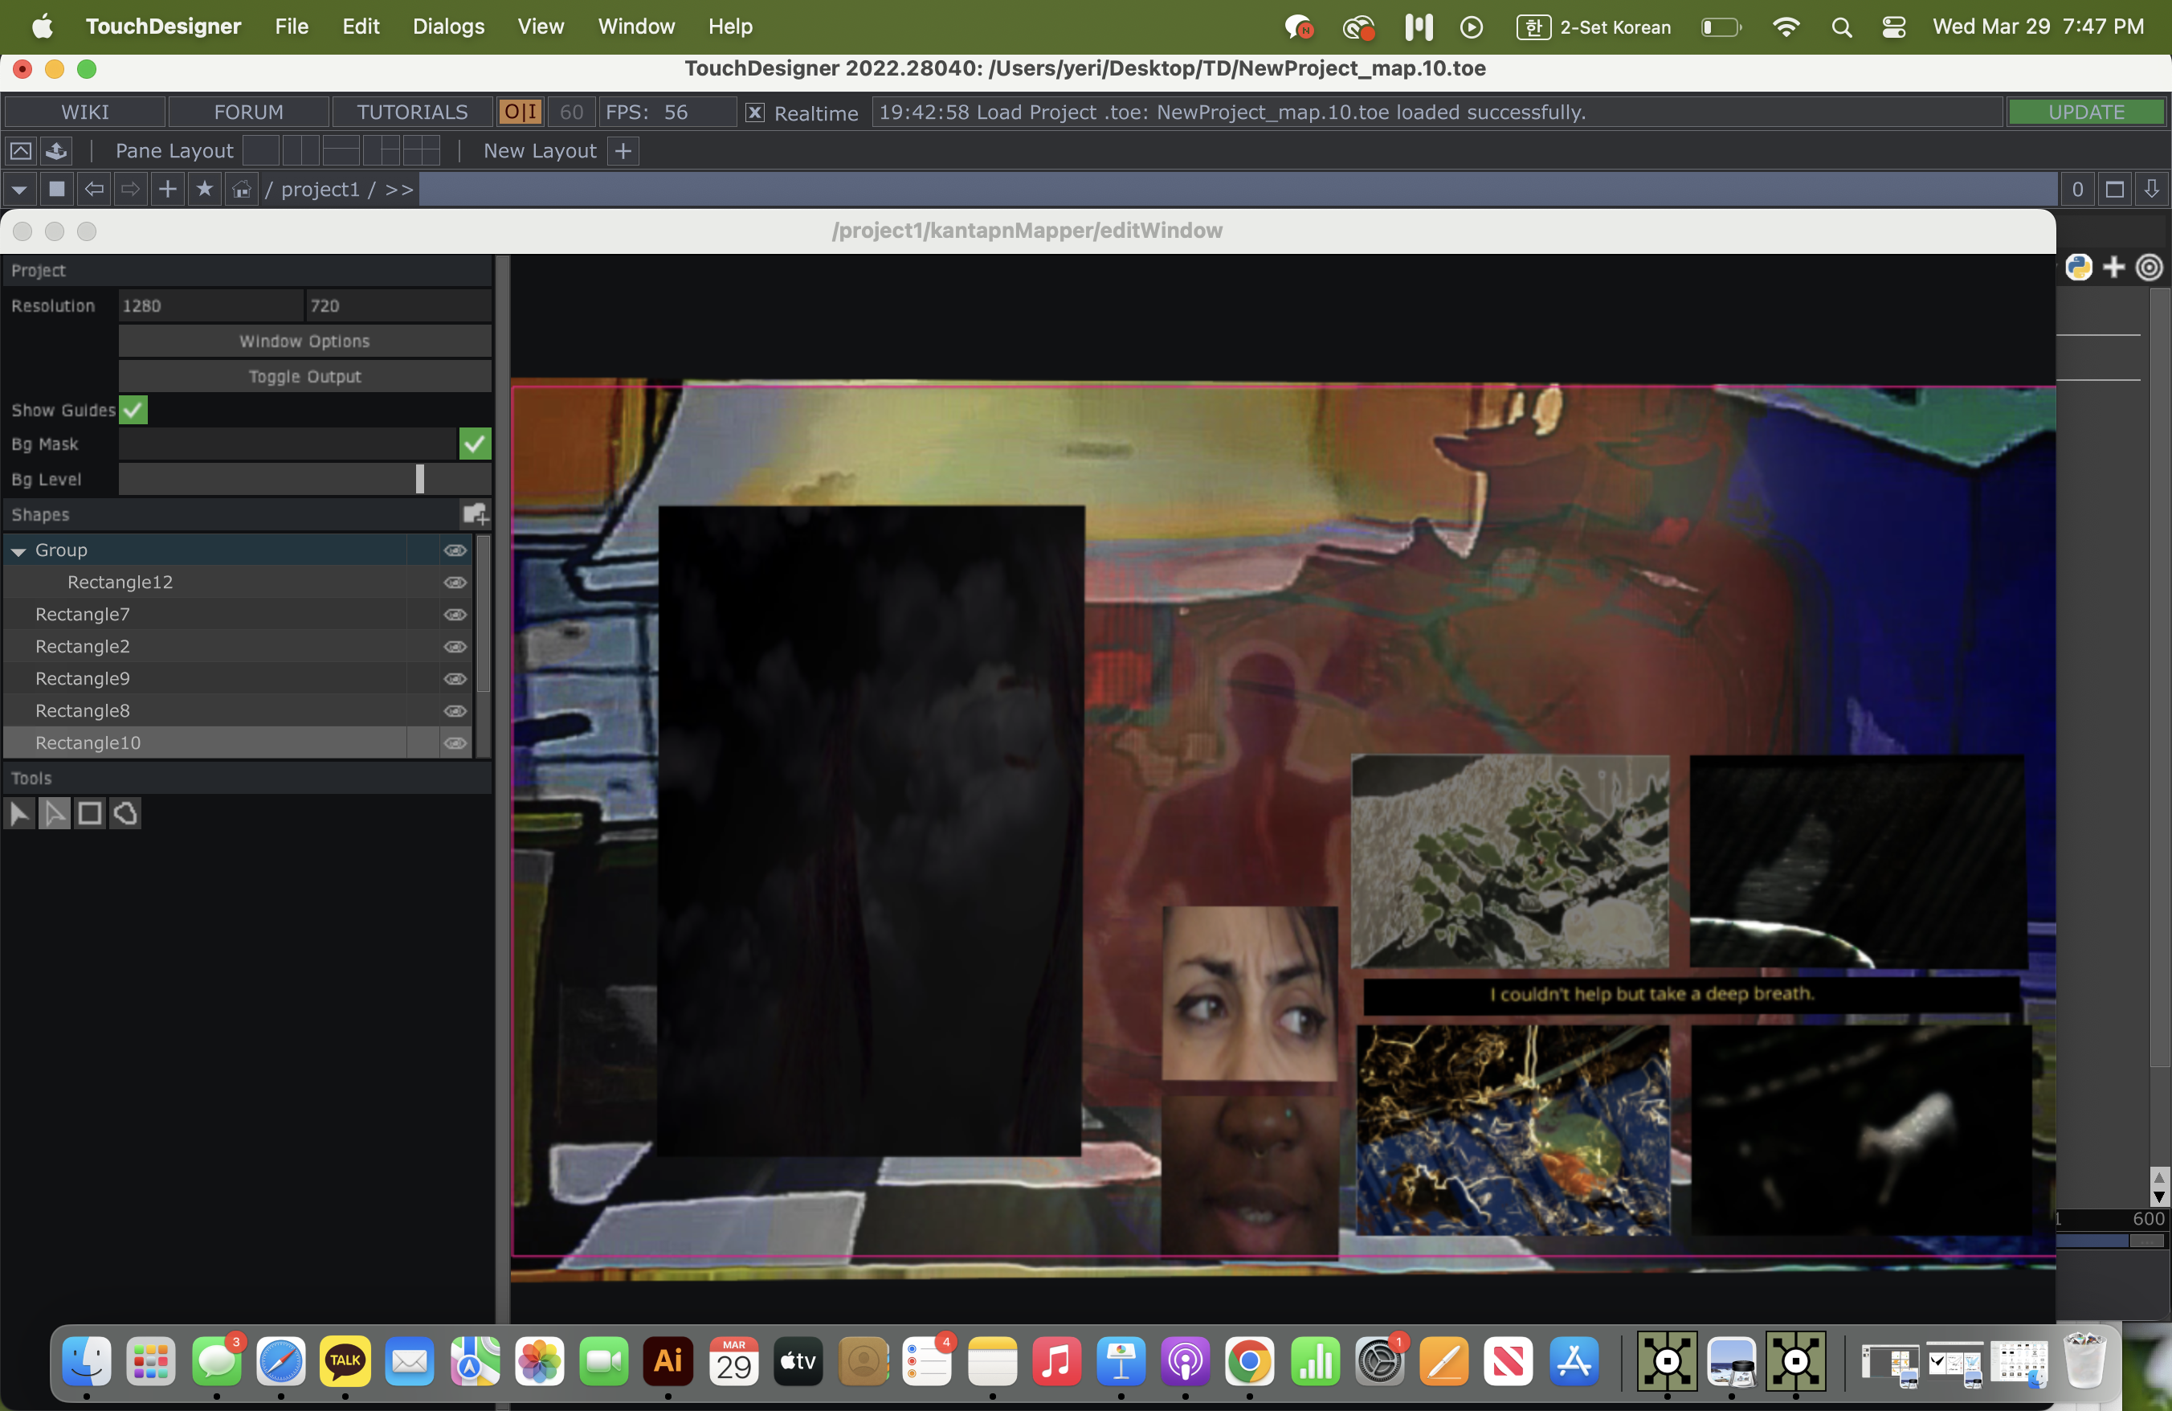Image resolution: width=2172 pixels, height=1411 pixels.
Task: Open the Help menu
Action: click(x=730, y=27)
